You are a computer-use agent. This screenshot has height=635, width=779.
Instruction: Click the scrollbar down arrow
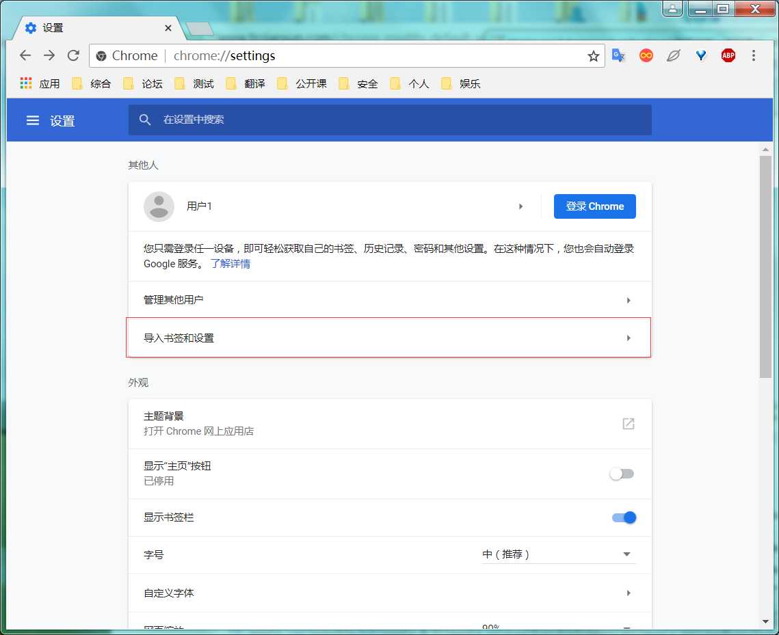point(765,621)
